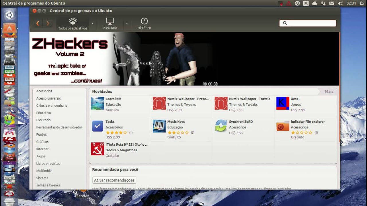
Task: Open the ZHackers Volume 2 banner
Action: point(184,59)
